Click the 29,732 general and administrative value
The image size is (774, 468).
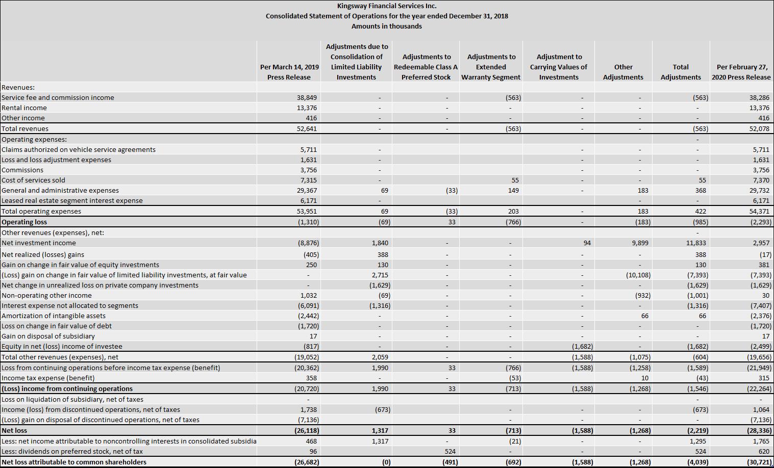click(x=760, y=190)
